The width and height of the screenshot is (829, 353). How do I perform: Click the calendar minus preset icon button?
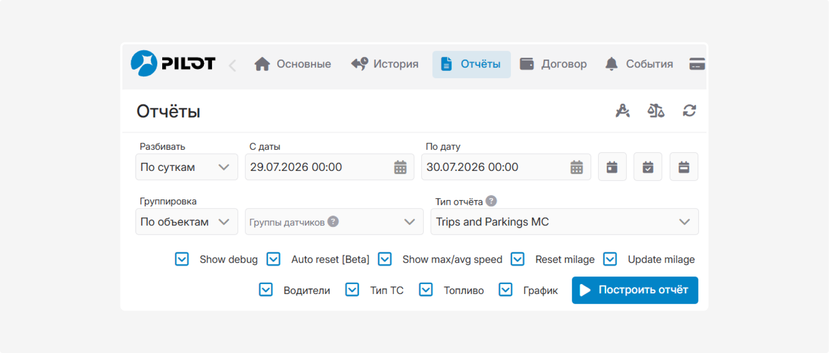coord(684,167)
